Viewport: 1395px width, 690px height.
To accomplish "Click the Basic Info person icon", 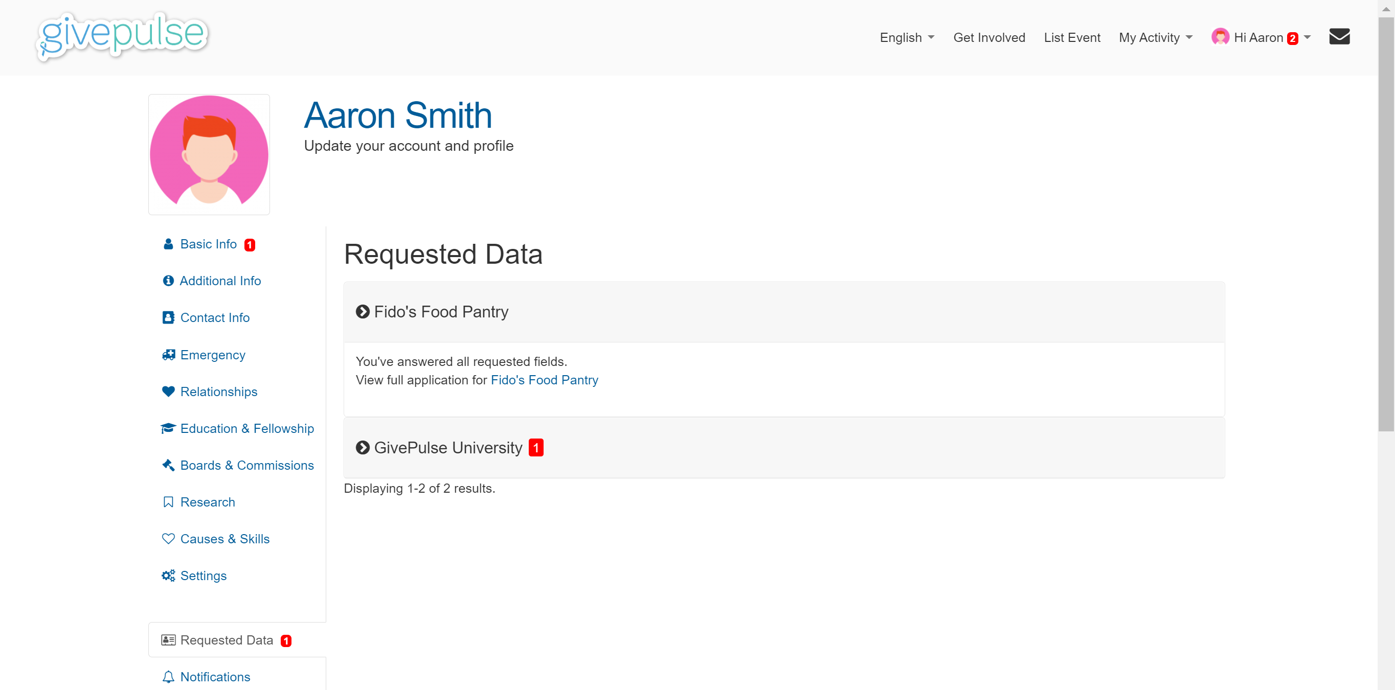I will click(x=168, y=244).
